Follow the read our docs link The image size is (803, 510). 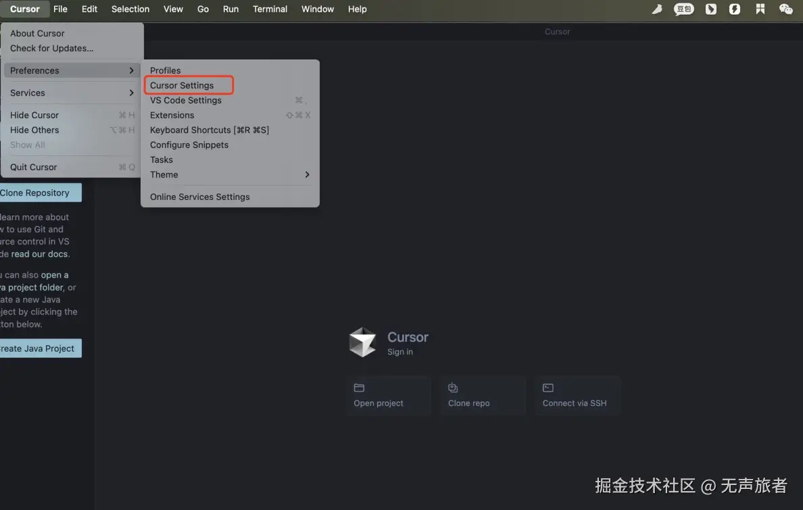point(39,254)
